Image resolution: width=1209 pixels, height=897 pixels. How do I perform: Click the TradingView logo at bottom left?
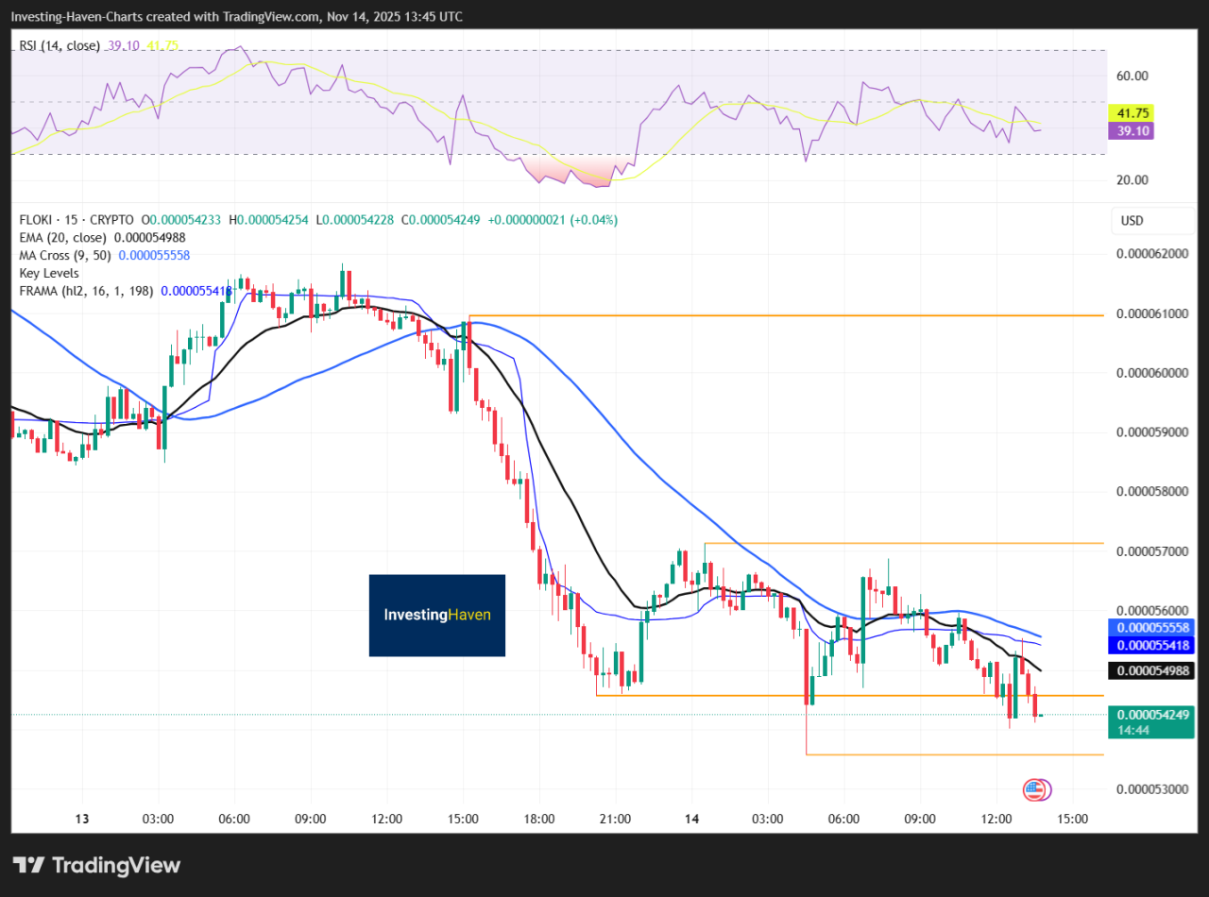click(96, 865)
